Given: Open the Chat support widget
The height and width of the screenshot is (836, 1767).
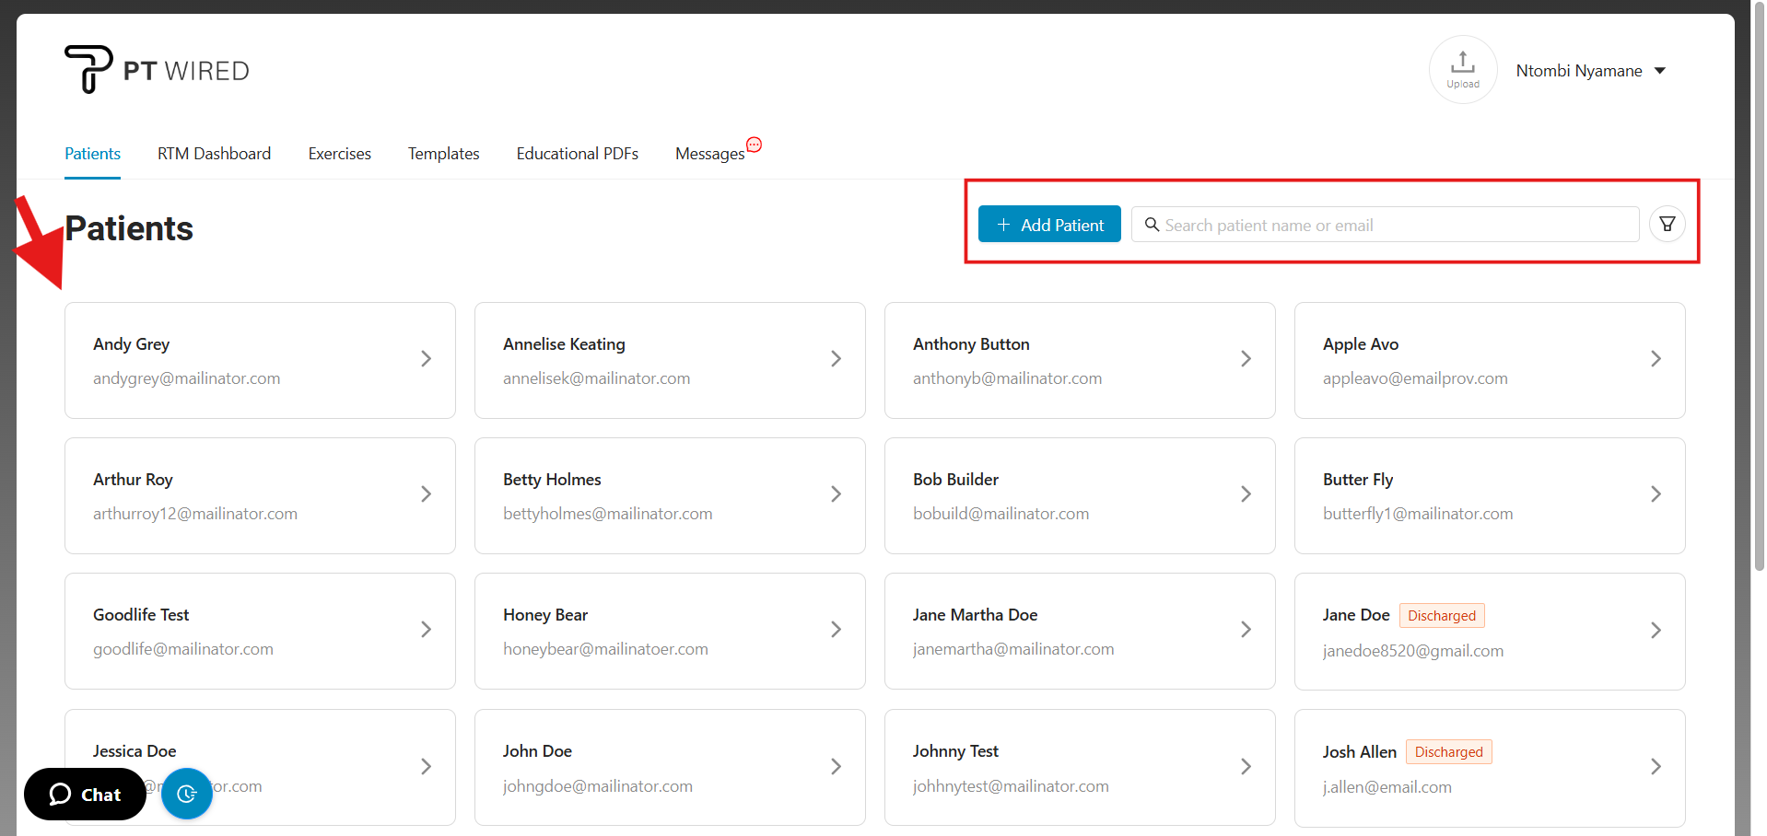Looking at the screenshot, I should tap(85, 794).
